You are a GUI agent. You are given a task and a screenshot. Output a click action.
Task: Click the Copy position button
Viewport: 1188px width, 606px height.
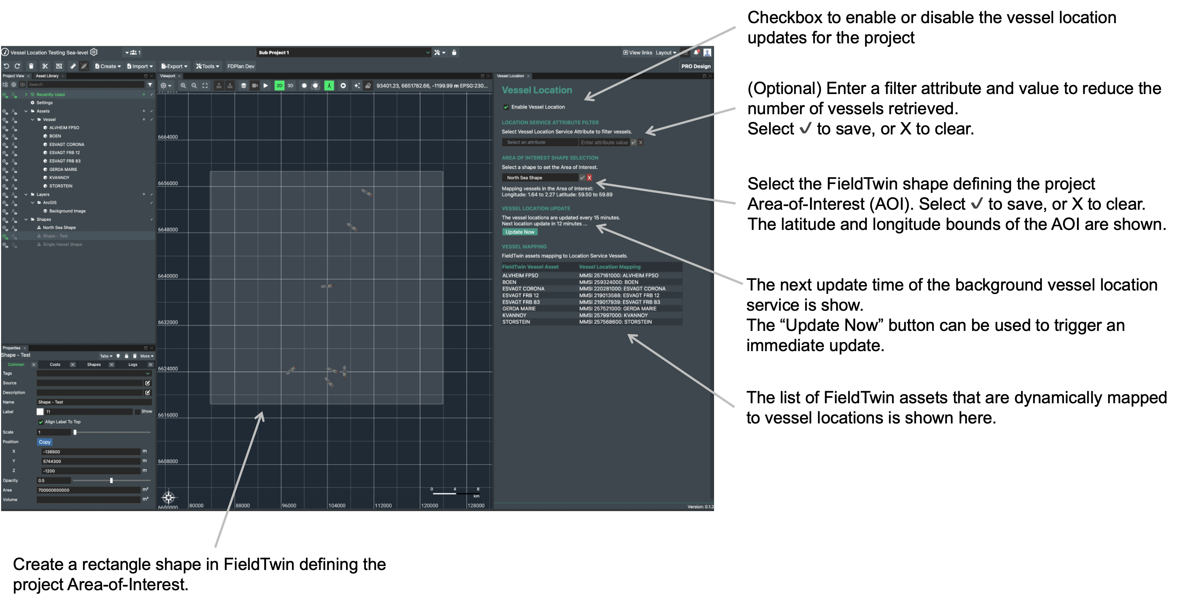click(44, 442)
